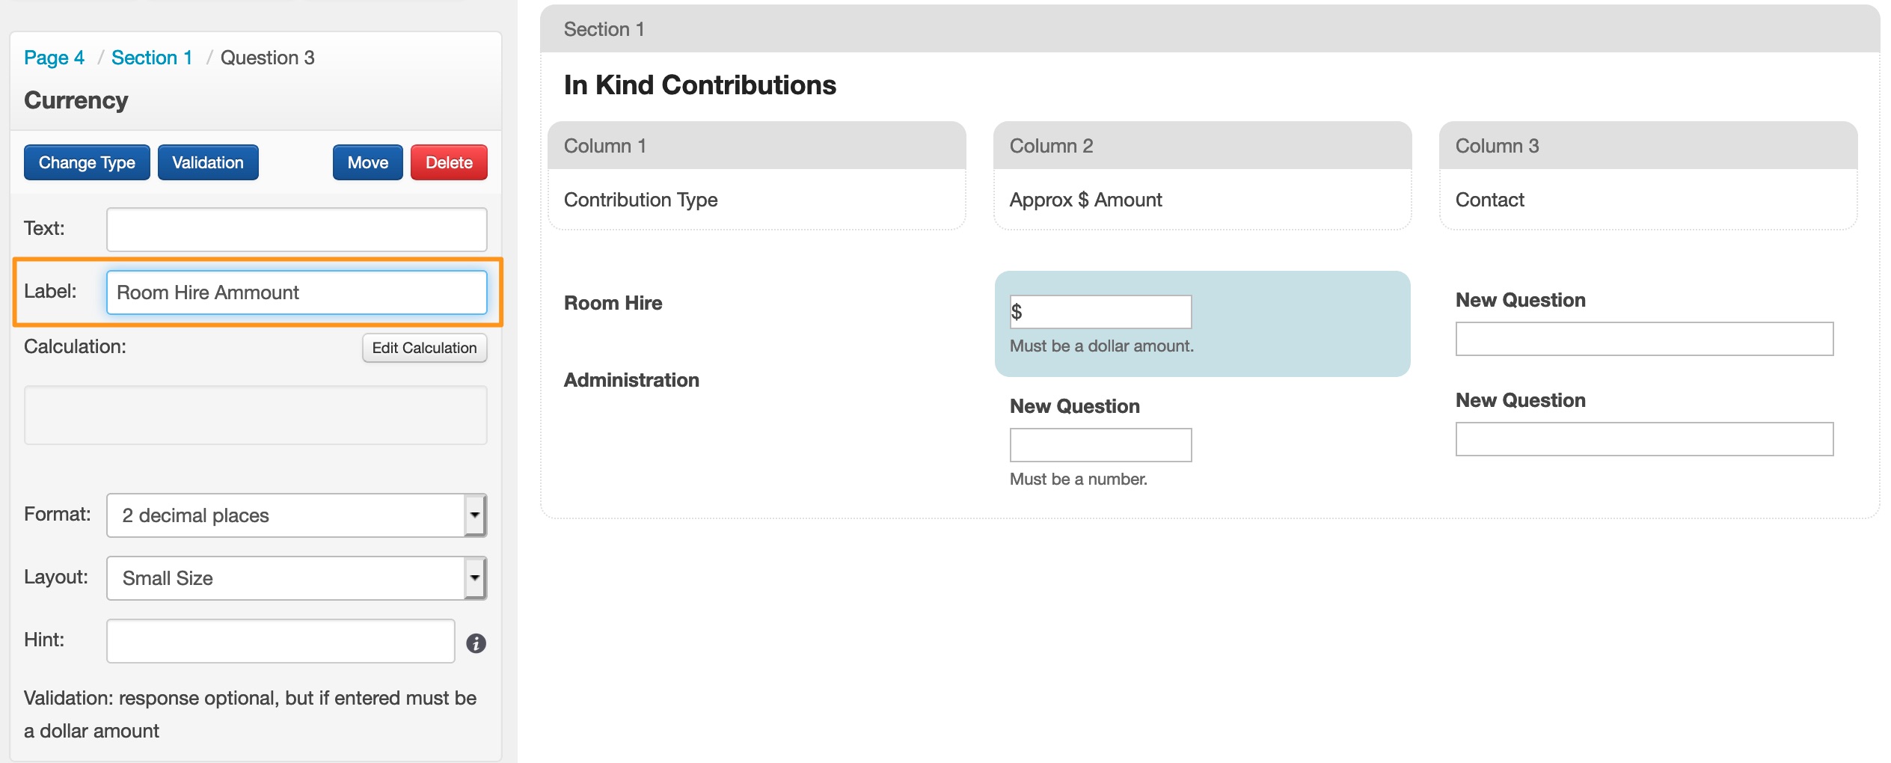Viewport: 1891px width, 763px height.
Task: Click the number field under New Question in Column 2
Action: (1100, 445)
